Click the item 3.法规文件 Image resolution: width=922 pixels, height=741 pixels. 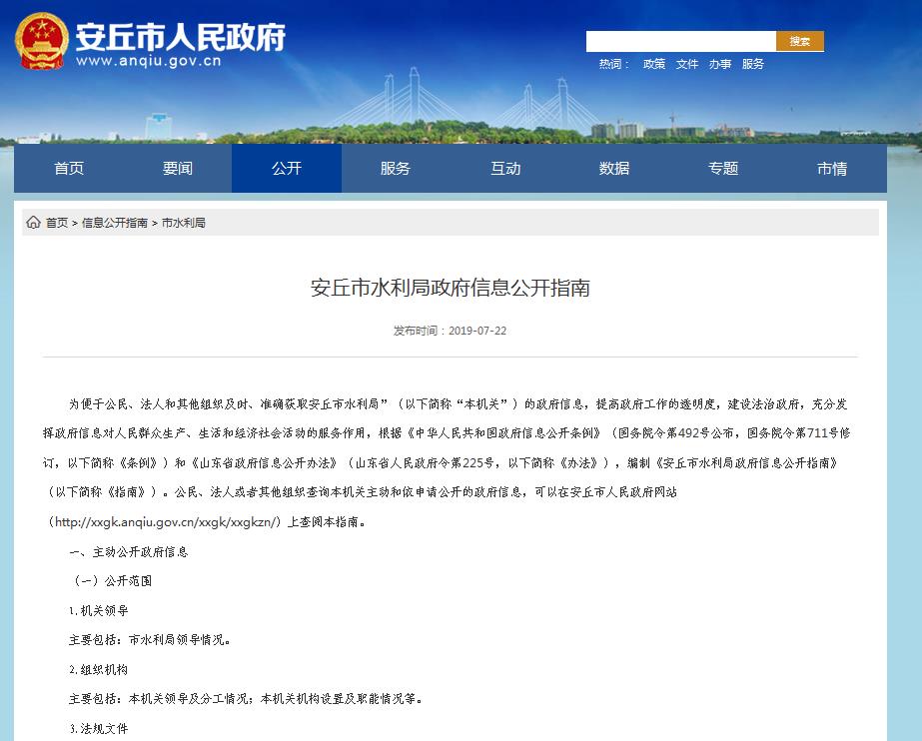point(98,729)
